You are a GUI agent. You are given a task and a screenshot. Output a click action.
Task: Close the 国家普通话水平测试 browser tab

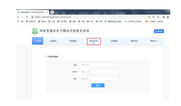point(47,12)
